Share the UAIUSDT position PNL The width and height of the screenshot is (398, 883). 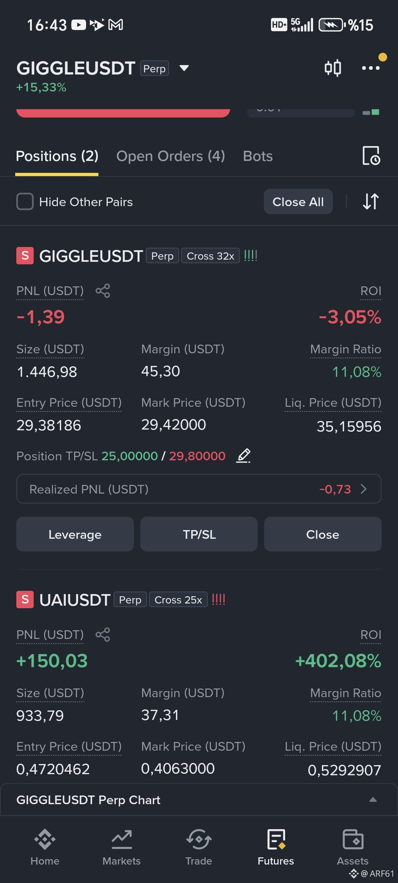pos(103,635)
